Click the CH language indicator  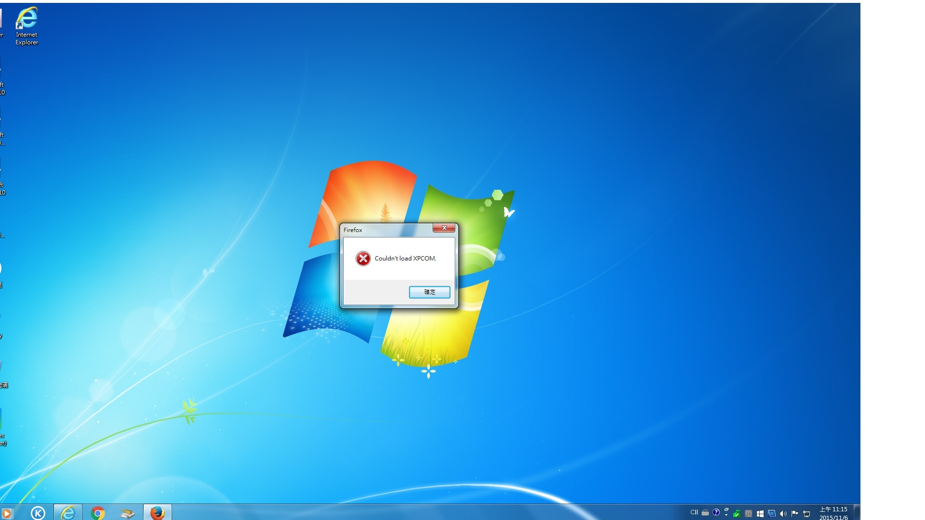tap(694, 512)
